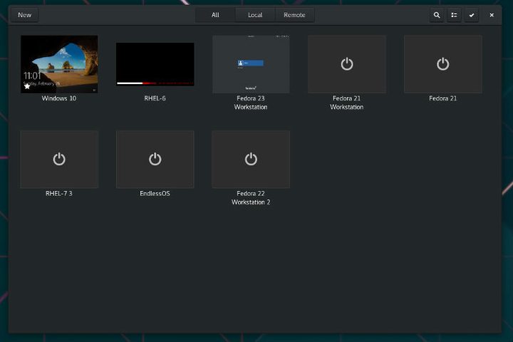Click the favorite star on Windows 10 thumbnail

coord(27,86)
